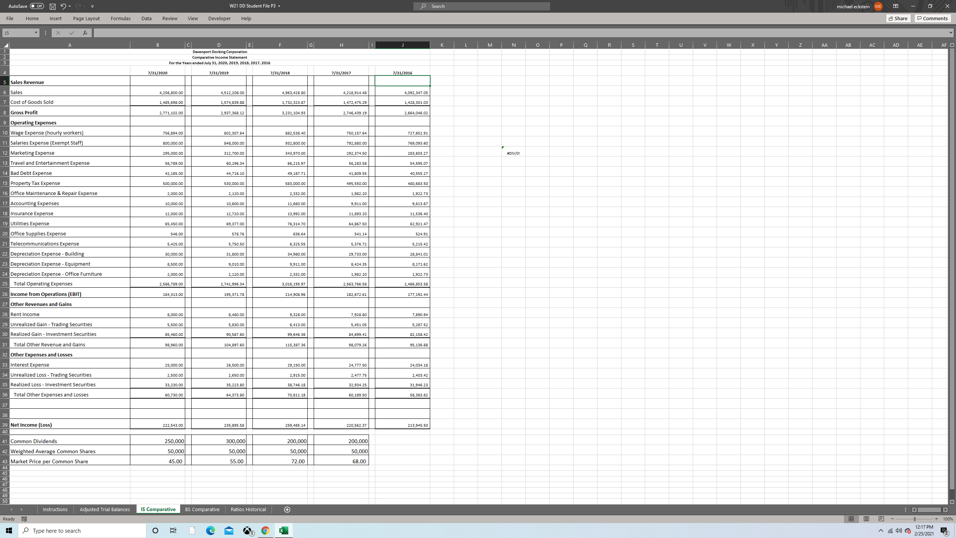This screenshot has height=538, width=956.
Task: Click the Save icon in title bar
Action: (x=53, y=6)
